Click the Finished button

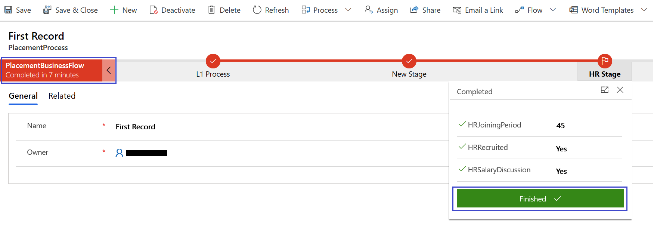point(539,198)
